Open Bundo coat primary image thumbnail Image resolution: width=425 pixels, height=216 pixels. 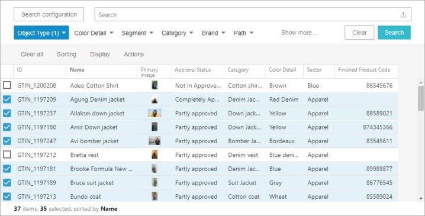154,196
